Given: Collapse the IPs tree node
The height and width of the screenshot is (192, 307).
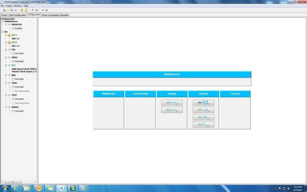Looking at the screenshot, I should [x=2, y=32].
